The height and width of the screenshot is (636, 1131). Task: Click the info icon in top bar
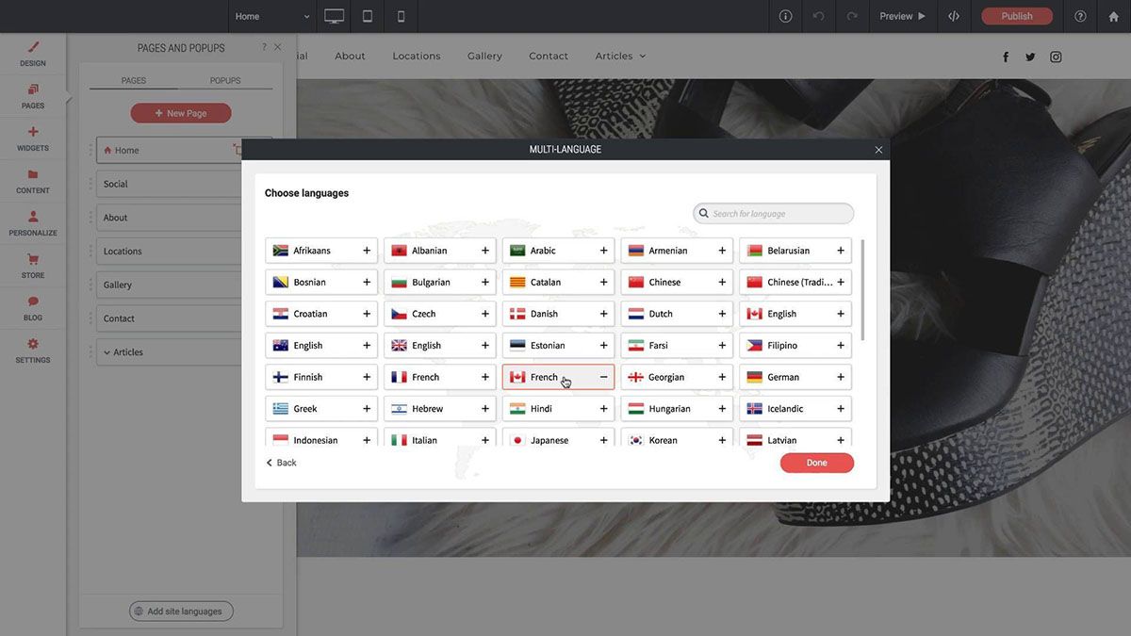(785, 16)
